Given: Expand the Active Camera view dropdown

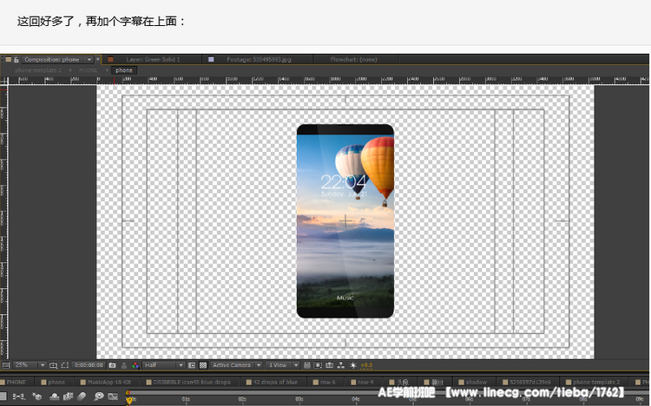Looking at the screenshot, I should click(x=235, y=365).
